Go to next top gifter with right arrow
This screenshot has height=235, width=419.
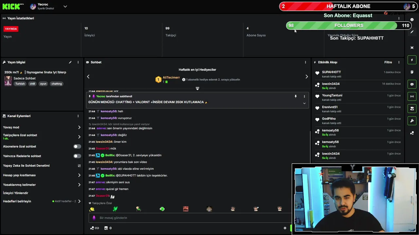pos(306,77)
